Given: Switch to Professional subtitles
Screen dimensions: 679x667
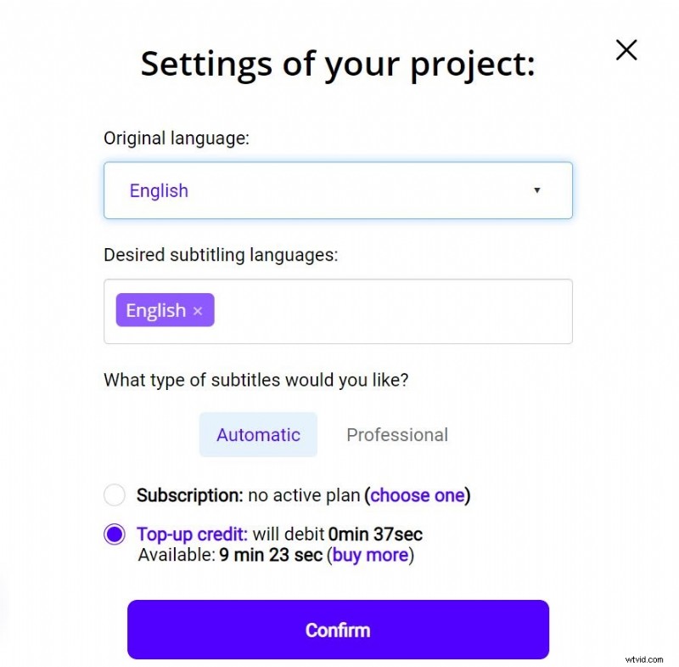Looking at the screenshot, I should (x=396, y=434).
